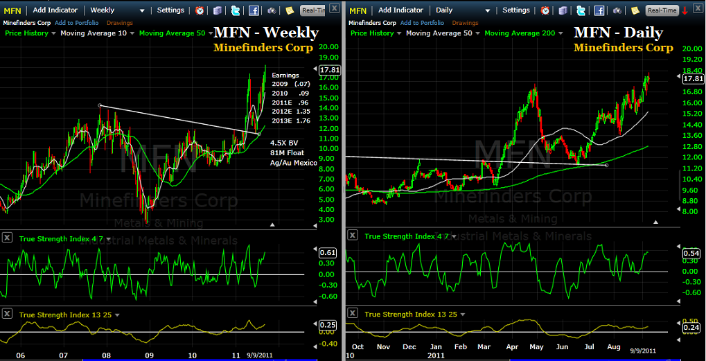Click the 4.5X BV annotation text
This screenshot has height=361, width=706.
pyautogui.click(x=283, y=143)
